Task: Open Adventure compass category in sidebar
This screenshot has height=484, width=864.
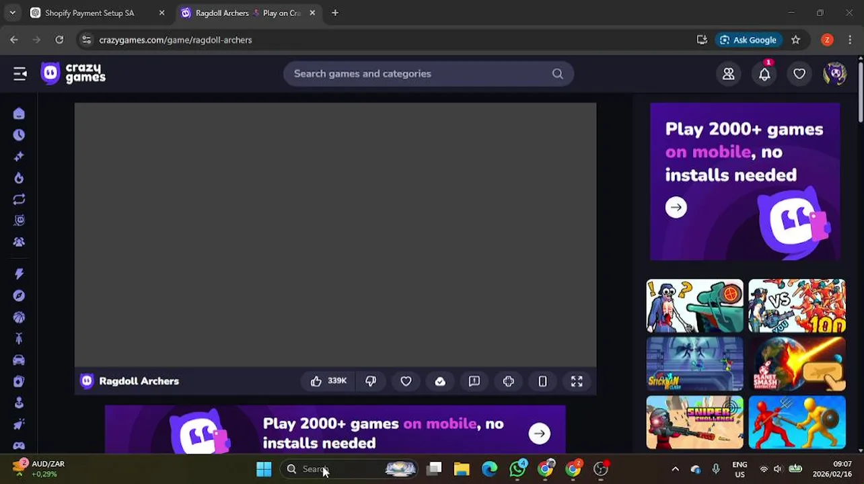Action: coord(19,296)
